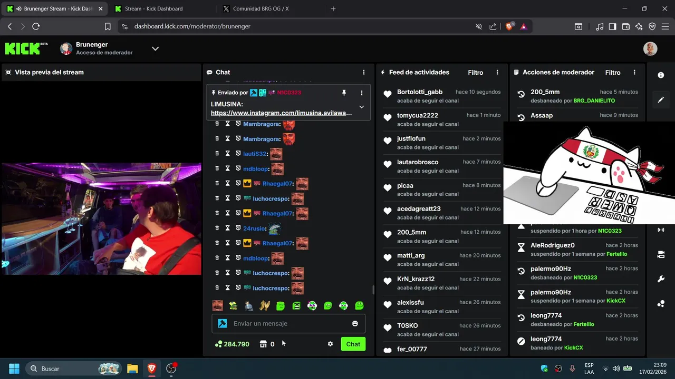The image size is (675, 379).
Task: Switch to Stream - Kick Dashboard tab
Action: tap(160, 9)
